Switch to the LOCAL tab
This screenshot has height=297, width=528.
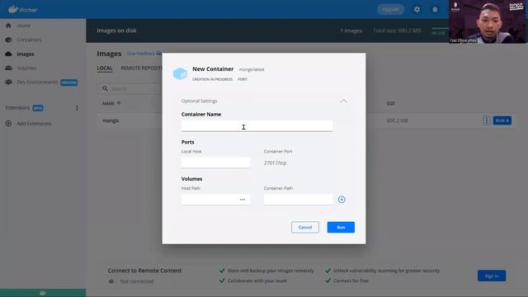coord(105,68)
